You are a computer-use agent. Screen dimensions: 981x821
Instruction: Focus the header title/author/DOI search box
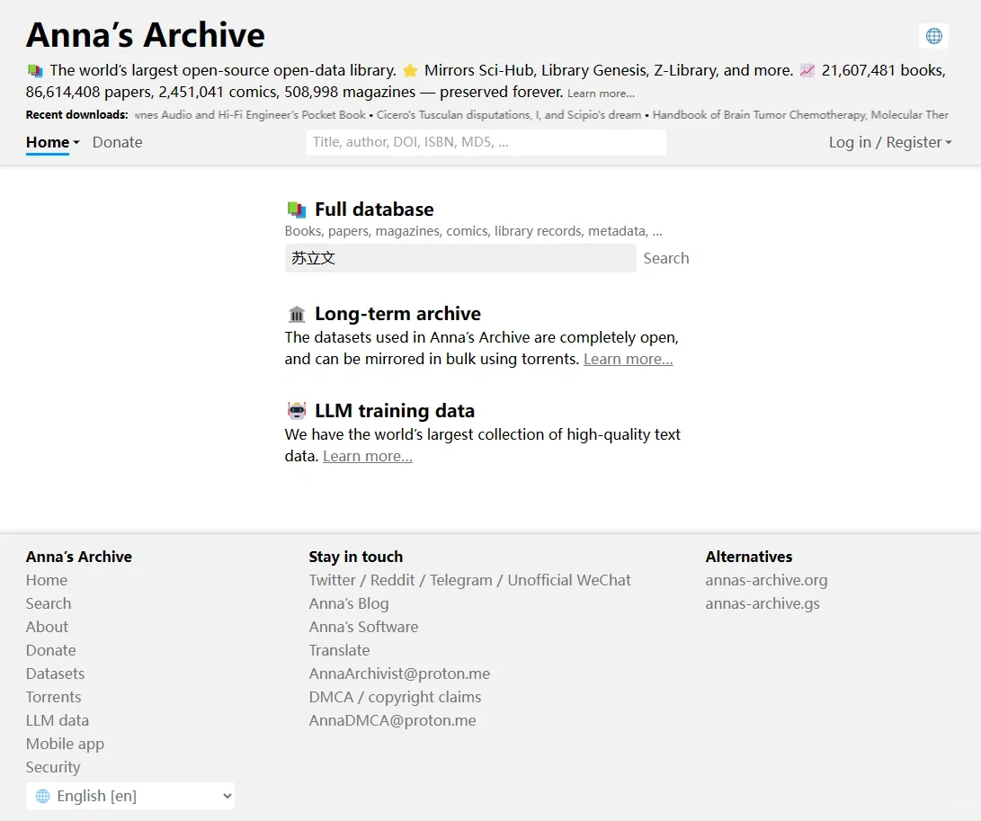point(486,142)
